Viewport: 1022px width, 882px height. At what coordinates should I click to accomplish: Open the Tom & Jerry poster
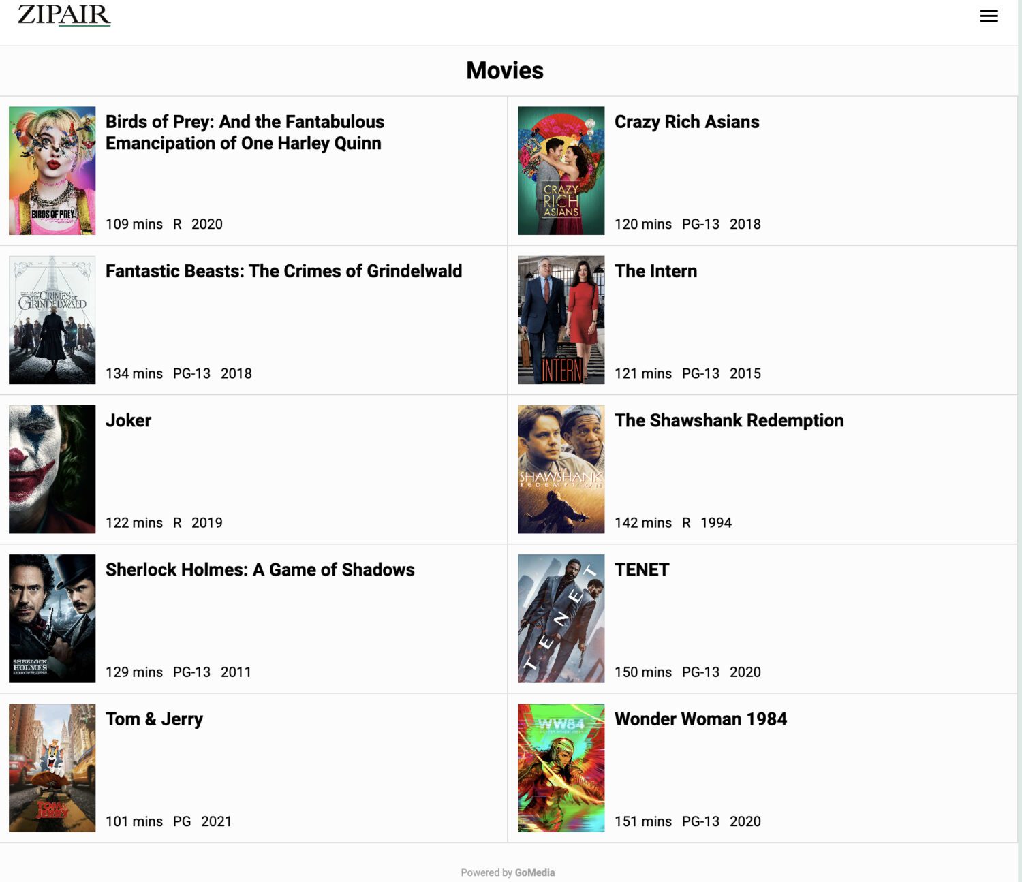52,768
